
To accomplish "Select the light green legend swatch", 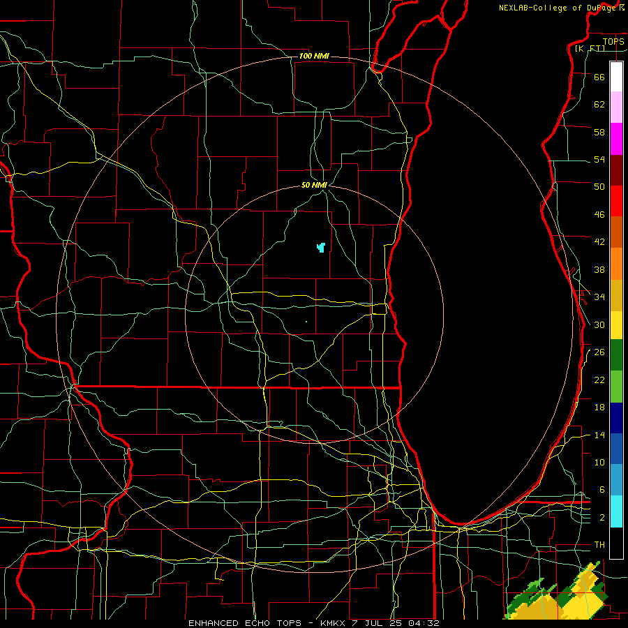I will [616, 387].
